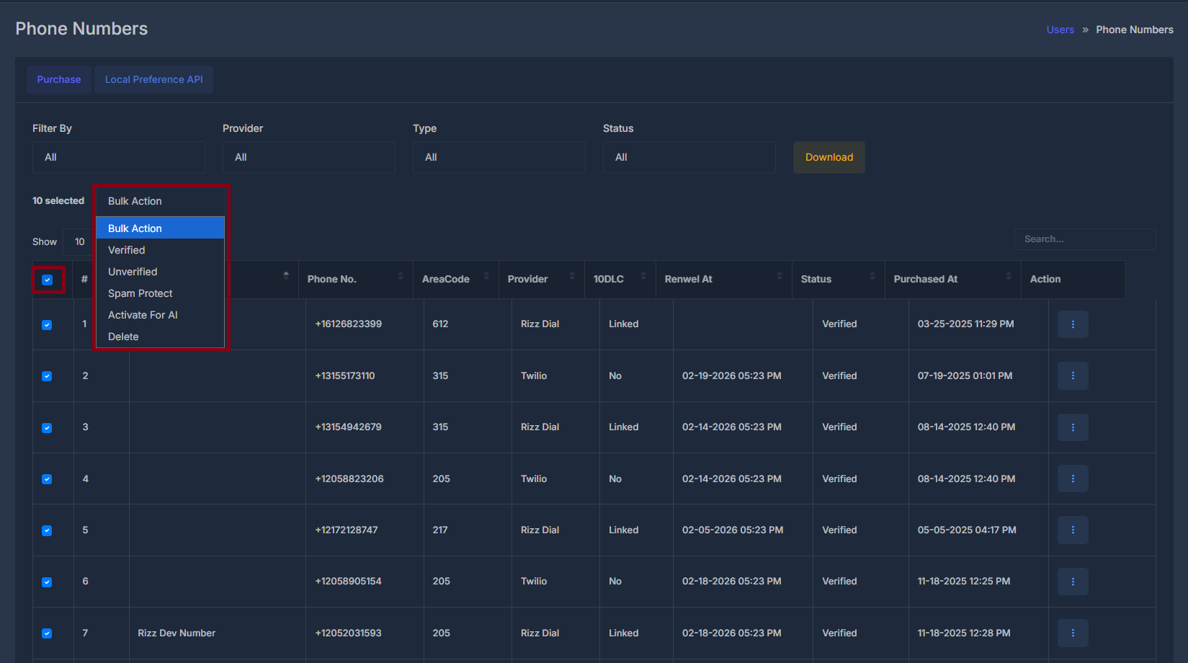Viewport: 1188px width, 663px height.
Task: Open the actions menu for +12172128747
Action: pyautogui.click(x=1073, y=530)
